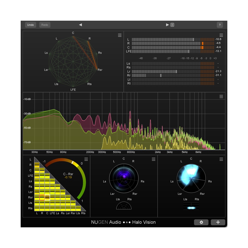Viewport: 248px width, 248px height.
Task: Open the event list menu beside play arrow
Action: tap(172, 25)
